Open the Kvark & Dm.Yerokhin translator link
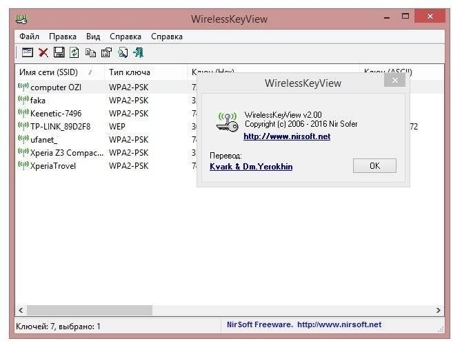 (251, 167)
